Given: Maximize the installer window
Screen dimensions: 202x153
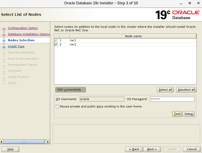Looking at the screenshot, I should point(190,3).
